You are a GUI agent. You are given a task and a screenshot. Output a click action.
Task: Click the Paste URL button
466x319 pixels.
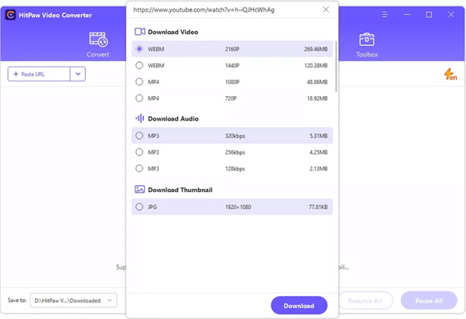(39, 74)
